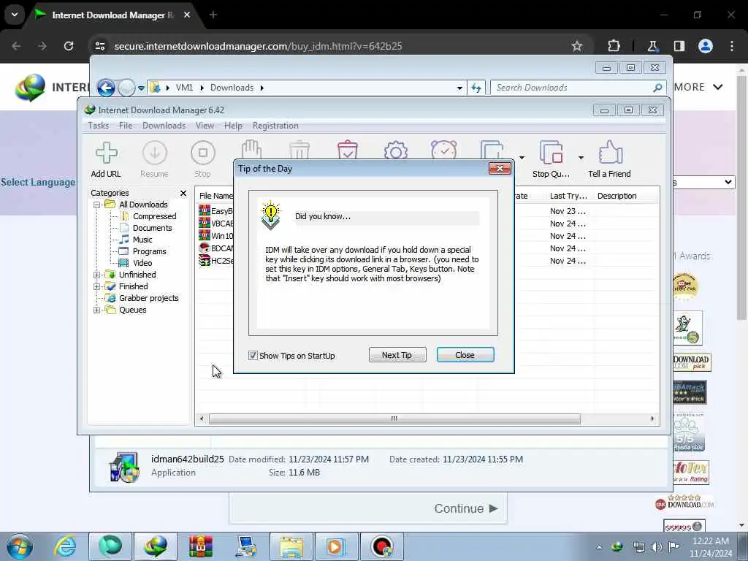Viewport: 748px width, 561px height.
Task: Expand the Queues category node
Action: tap(97, 310)
